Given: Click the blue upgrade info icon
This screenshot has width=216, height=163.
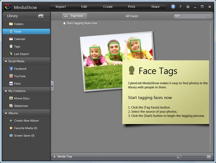Looking at the screenshot, I should tap(173, 6).
